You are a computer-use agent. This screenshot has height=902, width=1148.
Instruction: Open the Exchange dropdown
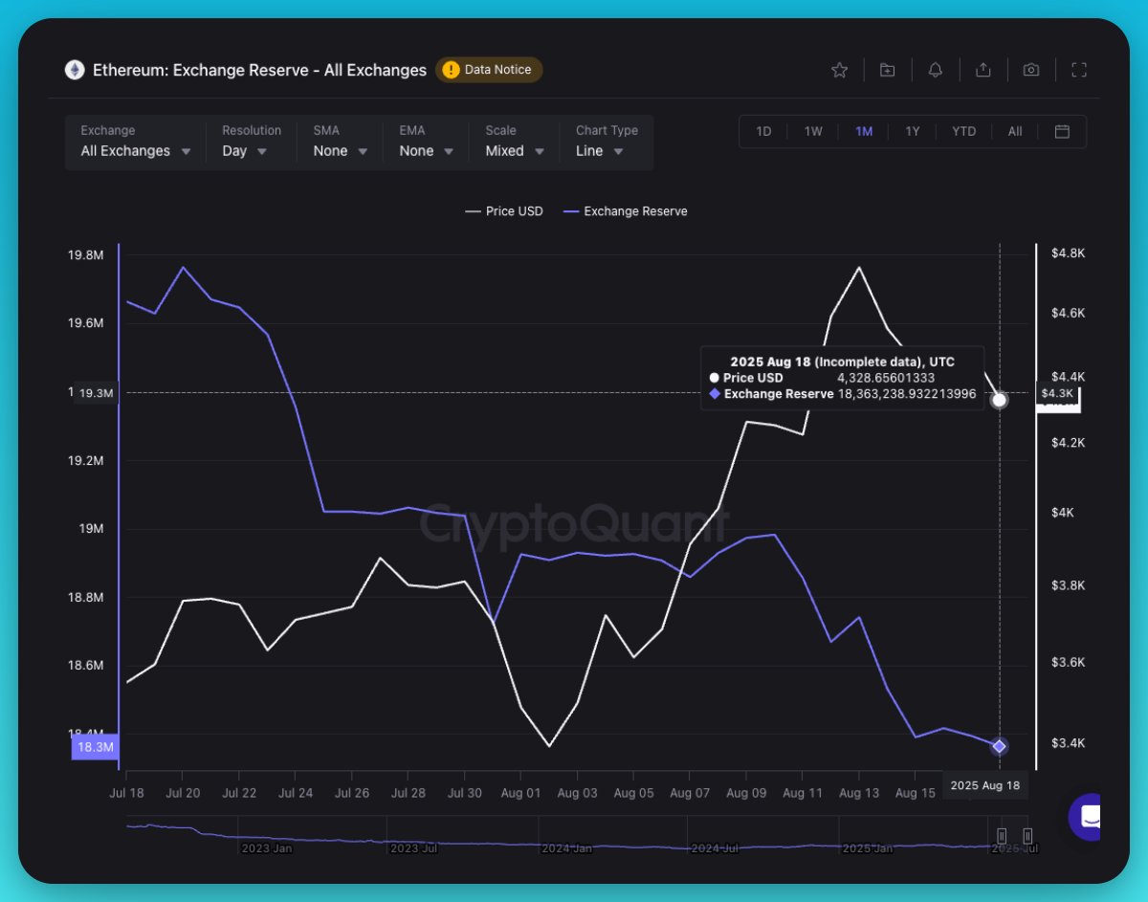(x=135, y=150)
